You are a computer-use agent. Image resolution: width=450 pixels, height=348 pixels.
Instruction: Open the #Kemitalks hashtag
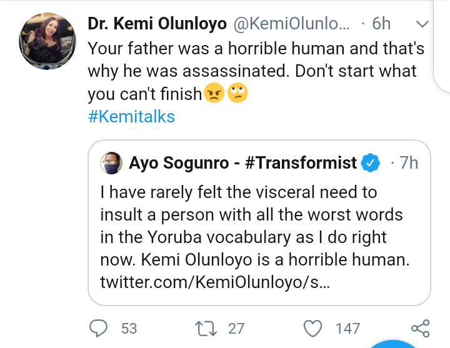[131, 117]
